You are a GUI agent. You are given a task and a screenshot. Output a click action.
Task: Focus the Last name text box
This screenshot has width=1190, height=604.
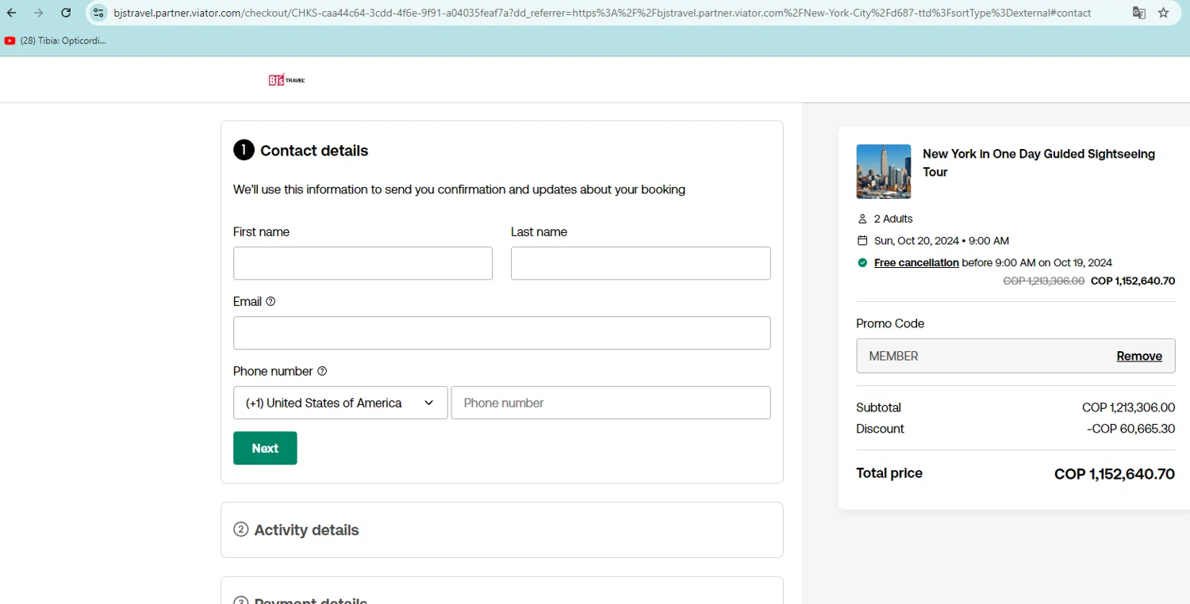[640, 263]
